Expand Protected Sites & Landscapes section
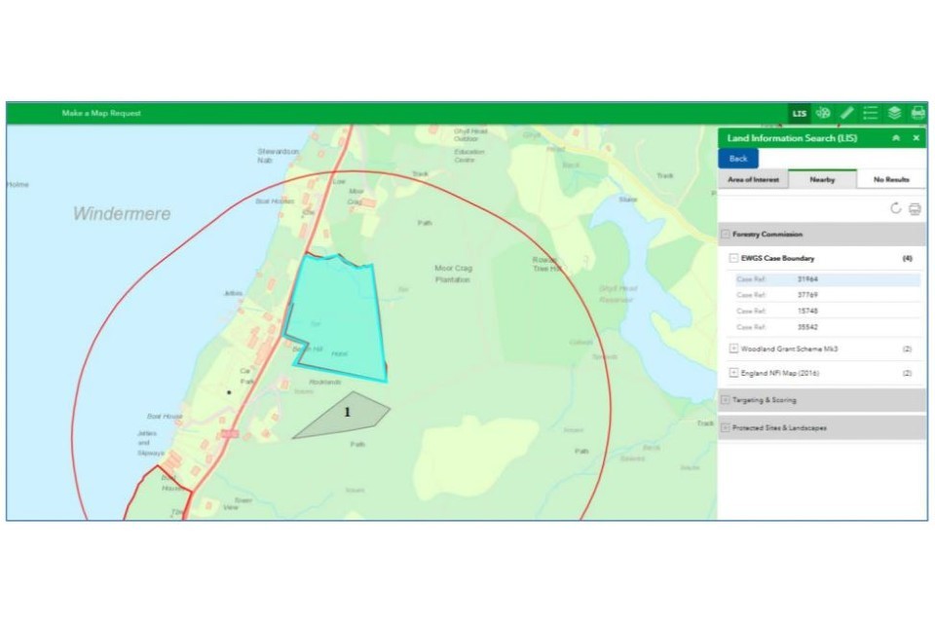Screen dimensions: 935x623 pyautogui.click(x=726, y=428)
